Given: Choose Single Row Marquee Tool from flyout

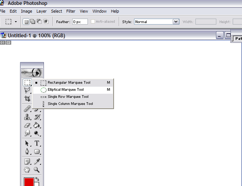Looking at the screenshot, I should pos(73,97).
